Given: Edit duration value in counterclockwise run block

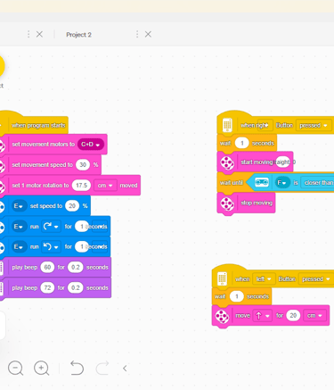Looking at the screenshot, I should [82, 246].
